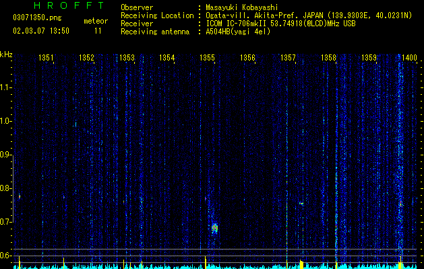Click the meteor label
Screen dimensions: 424x269
96,21
